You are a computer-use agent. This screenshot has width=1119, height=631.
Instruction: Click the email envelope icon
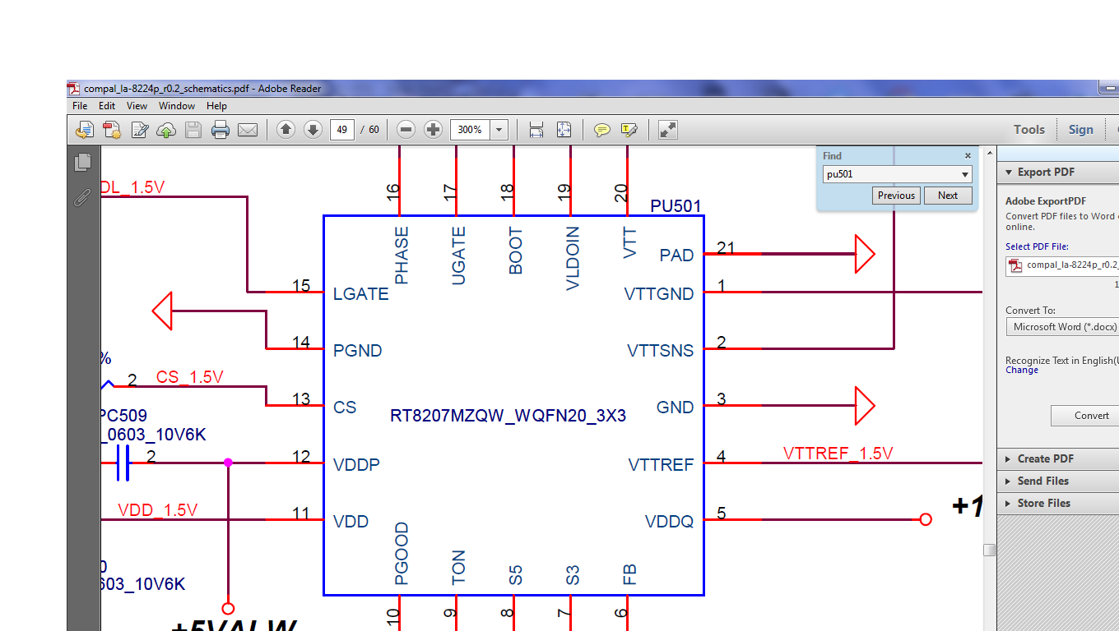(248, 130)
